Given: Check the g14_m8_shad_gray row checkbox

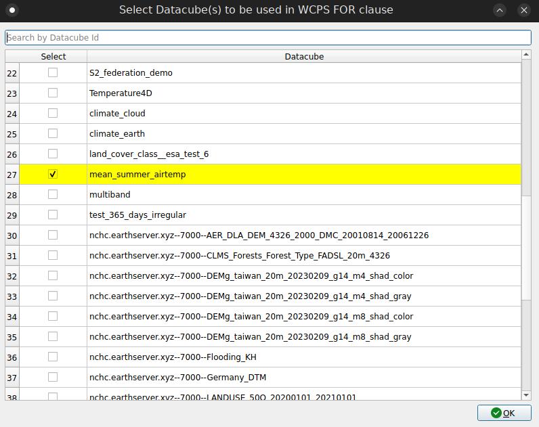Looking at the screenshot, I should click(53, 336).
